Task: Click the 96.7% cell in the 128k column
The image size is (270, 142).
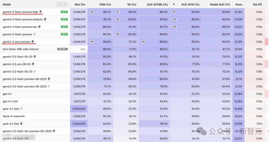Action: [100, 12]
